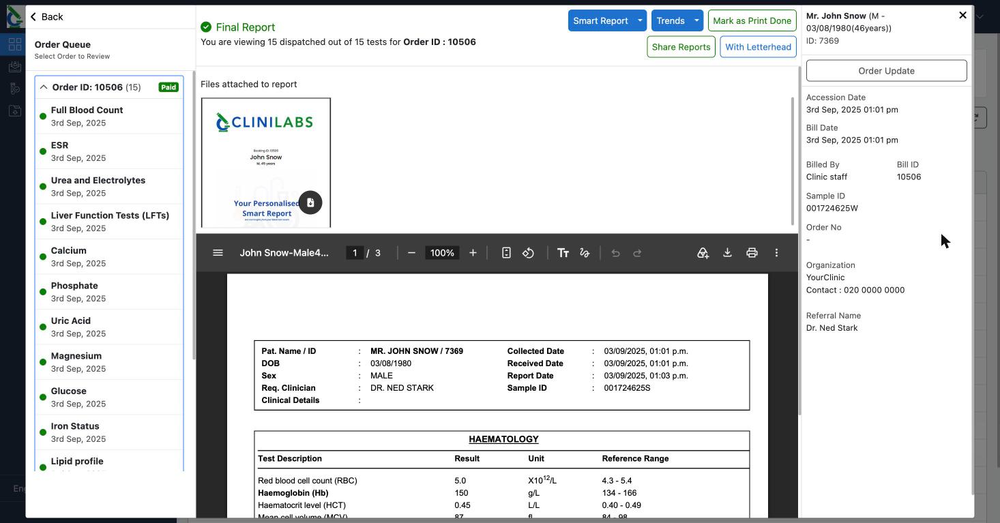This screenshot has height=523, width=1000.
Task: Open the Smart Report dropdown arrow
Action: [640, 20]
